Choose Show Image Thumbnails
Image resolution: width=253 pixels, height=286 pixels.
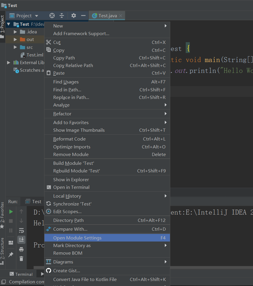[107, 130]
